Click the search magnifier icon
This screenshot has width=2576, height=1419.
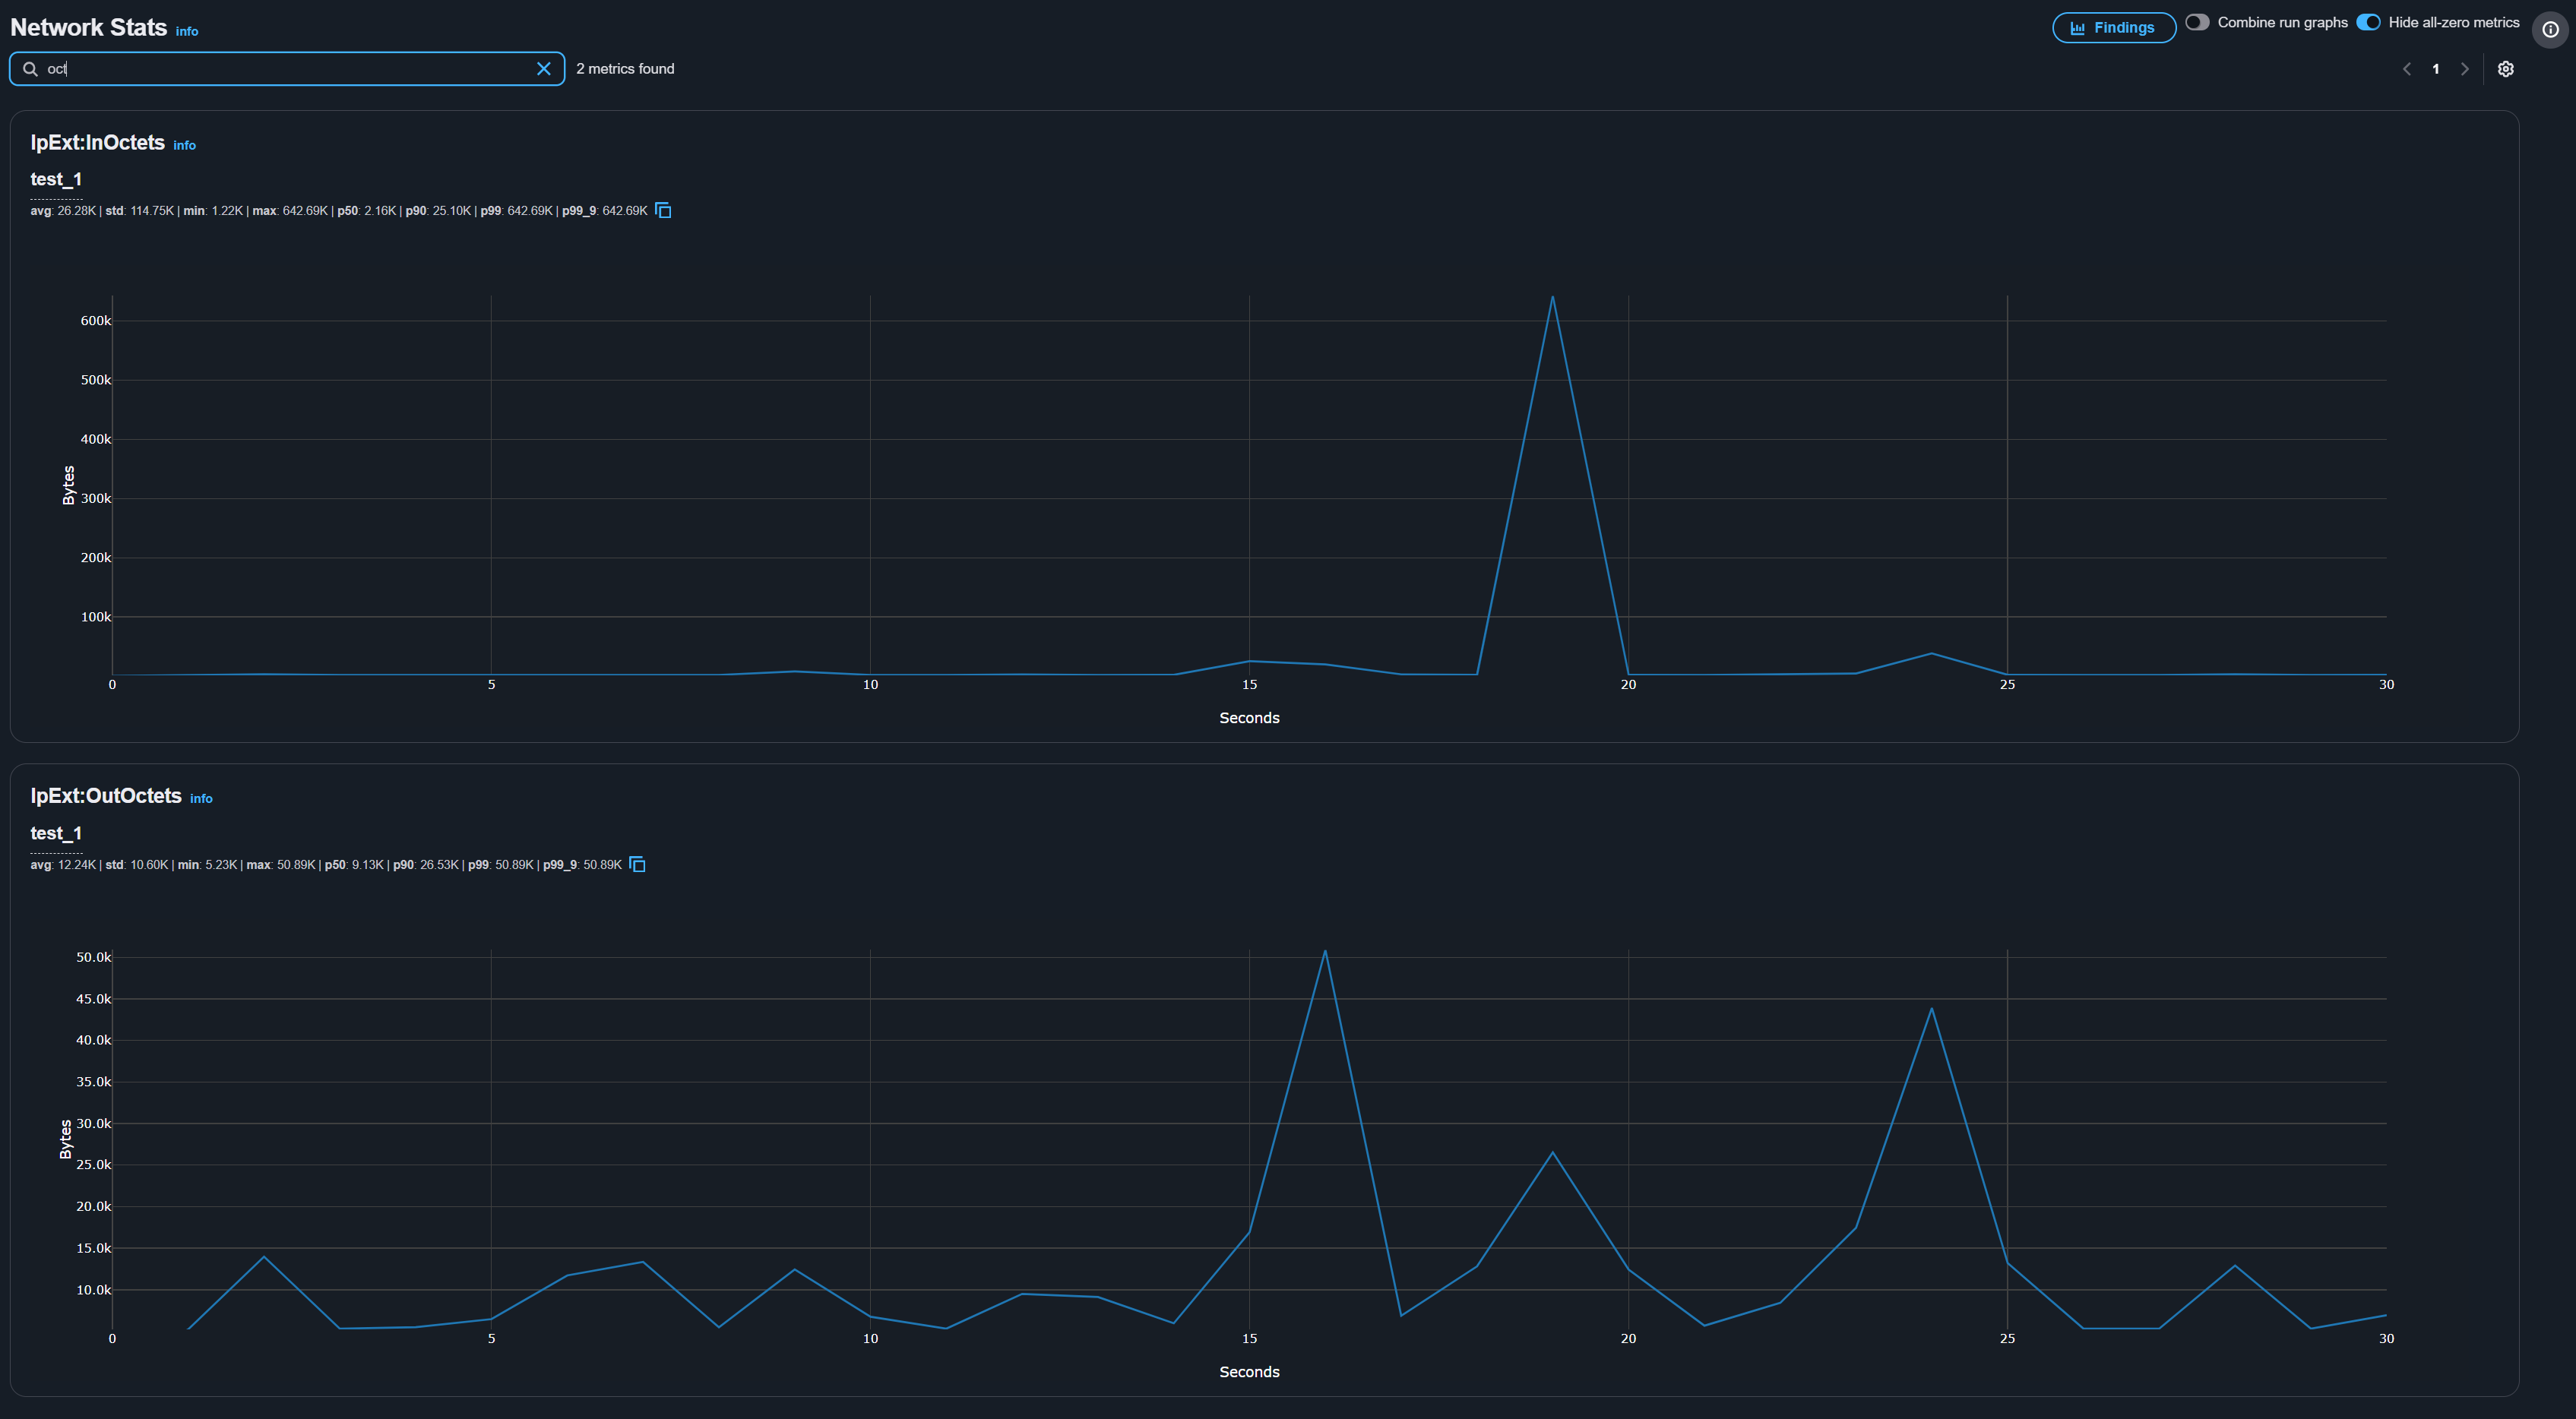click(30, 68)
